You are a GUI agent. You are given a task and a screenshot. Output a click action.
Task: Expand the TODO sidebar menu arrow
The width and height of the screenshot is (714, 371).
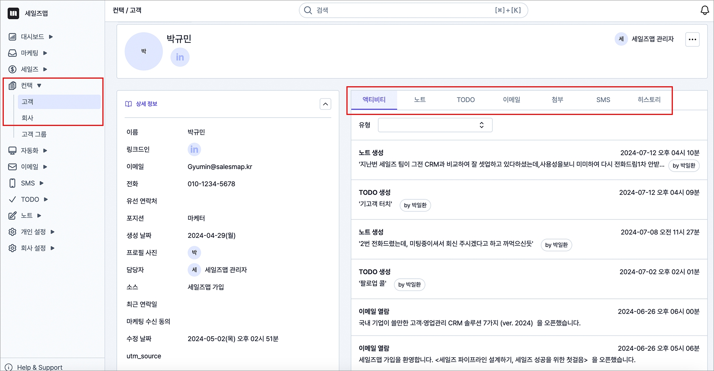pyautogui.click(x=46, y=199)
